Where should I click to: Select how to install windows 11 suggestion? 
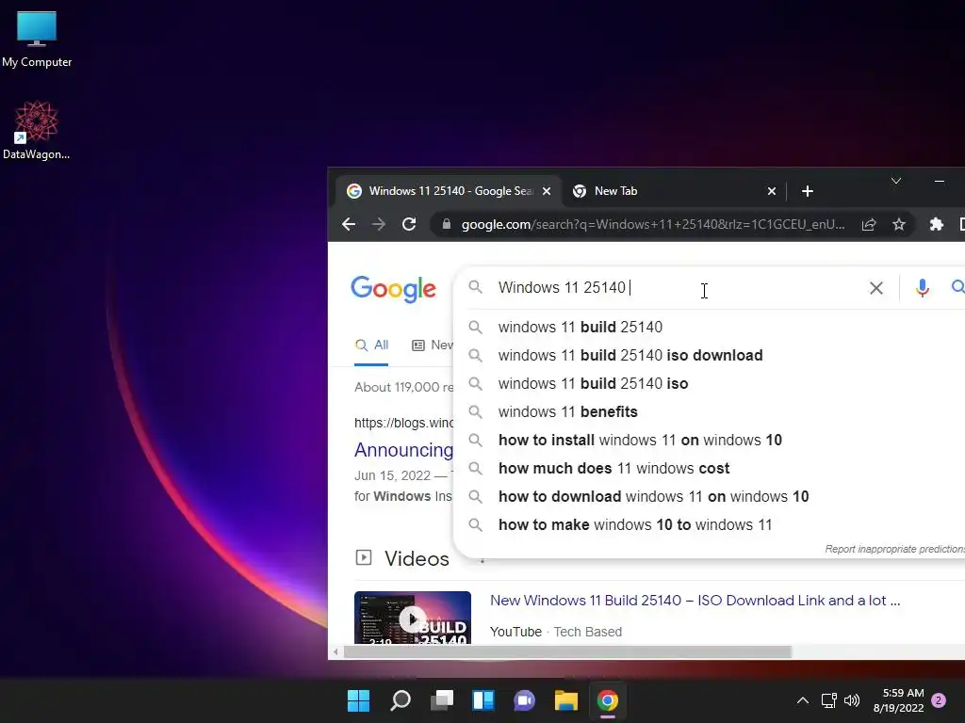[640, 441]
